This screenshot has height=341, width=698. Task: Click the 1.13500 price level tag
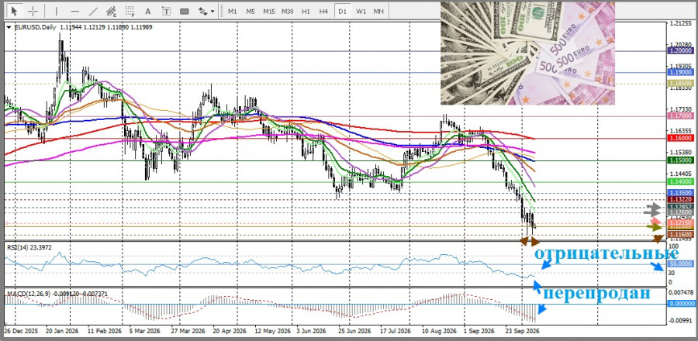tap(680, 194)
